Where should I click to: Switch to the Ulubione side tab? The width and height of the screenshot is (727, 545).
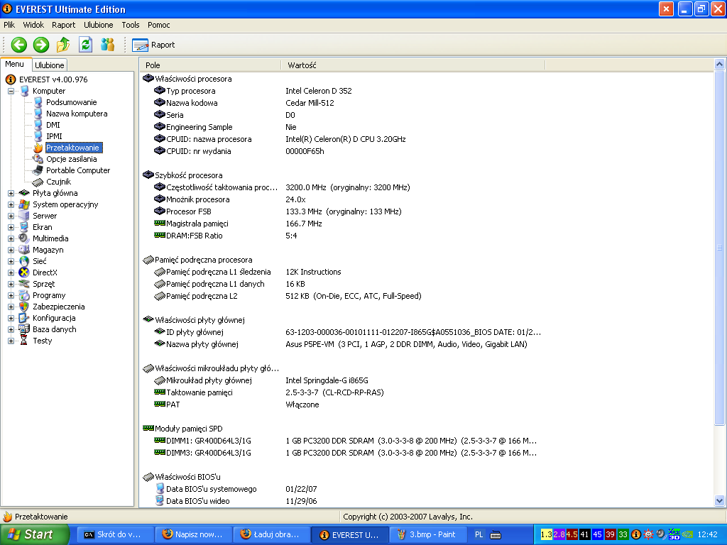(x=50, y=65)
